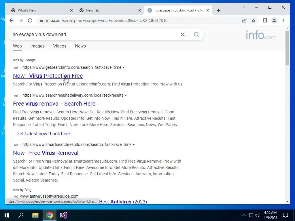The width and height of the screenshot is (295, 221).
Task: Open the browser side panel
Action: (265, 20)
